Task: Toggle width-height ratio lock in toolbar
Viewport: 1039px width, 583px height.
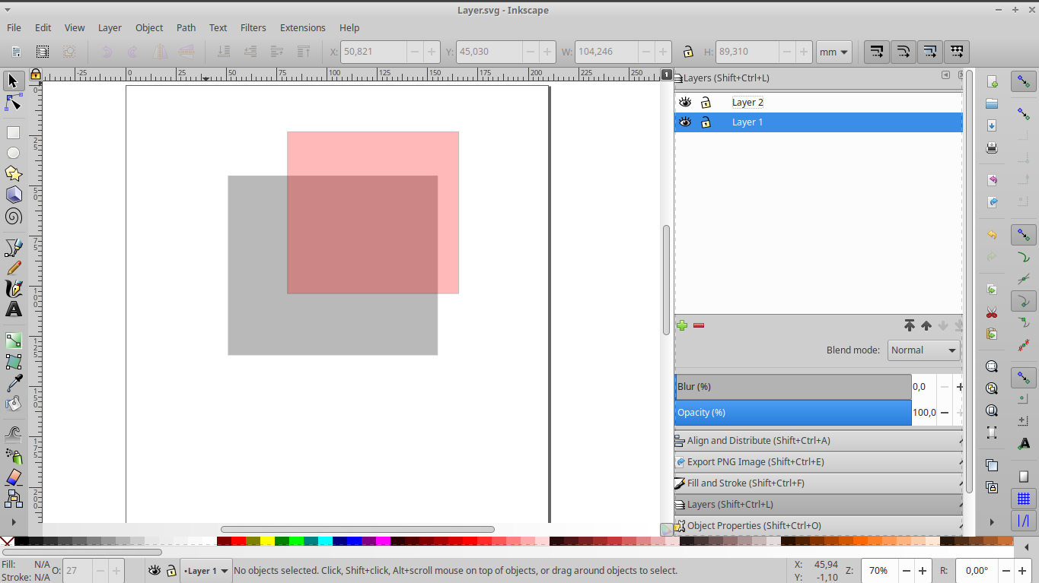Action: [688, 52]
